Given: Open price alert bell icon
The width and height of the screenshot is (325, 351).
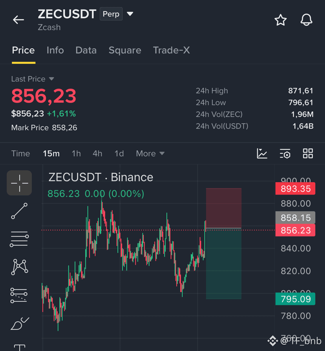Looking at the screenshot, I should click(306, 20).
